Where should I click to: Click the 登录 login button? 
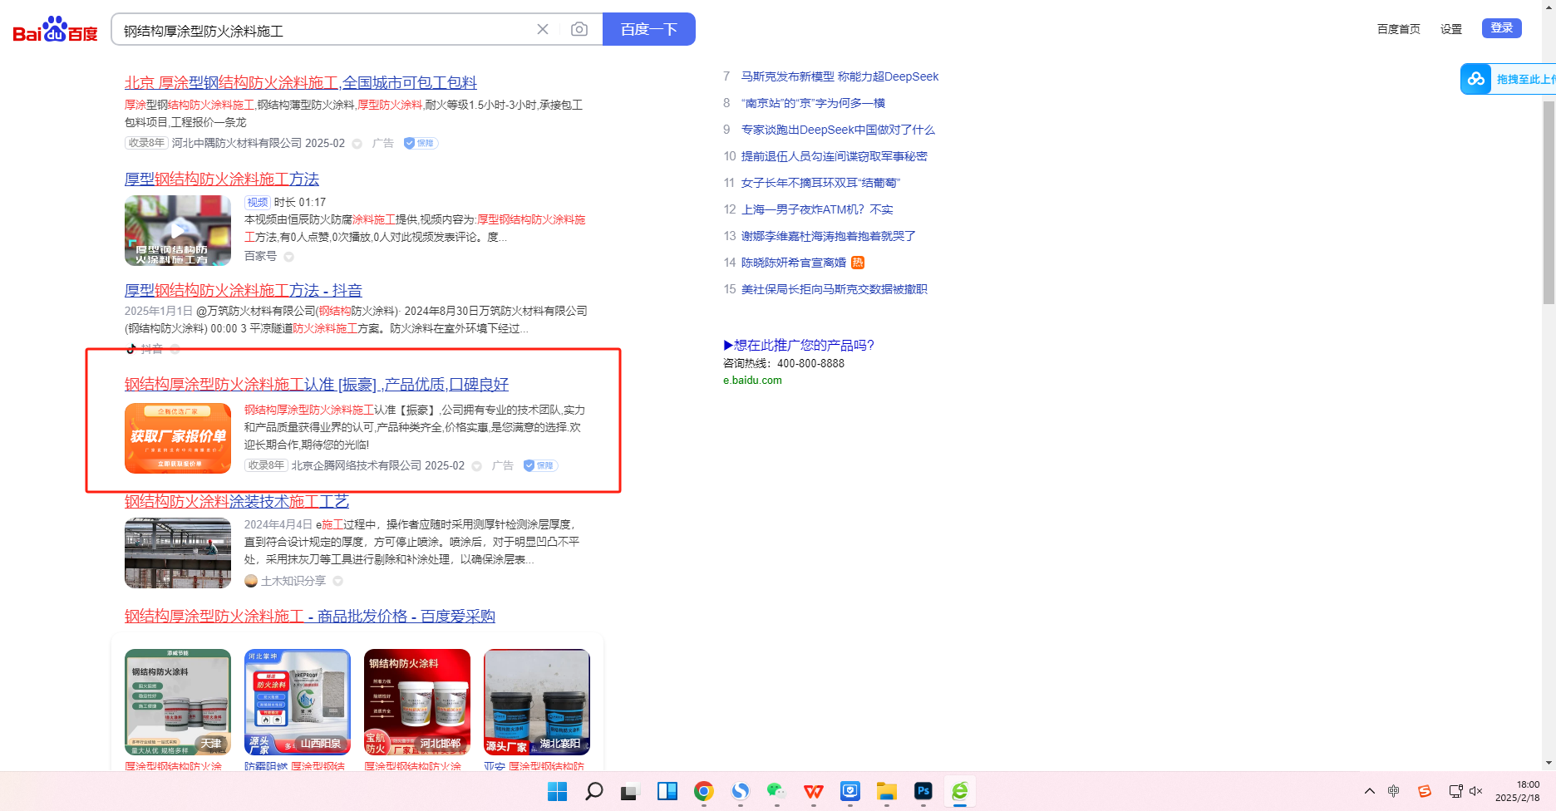point(1501,28)
